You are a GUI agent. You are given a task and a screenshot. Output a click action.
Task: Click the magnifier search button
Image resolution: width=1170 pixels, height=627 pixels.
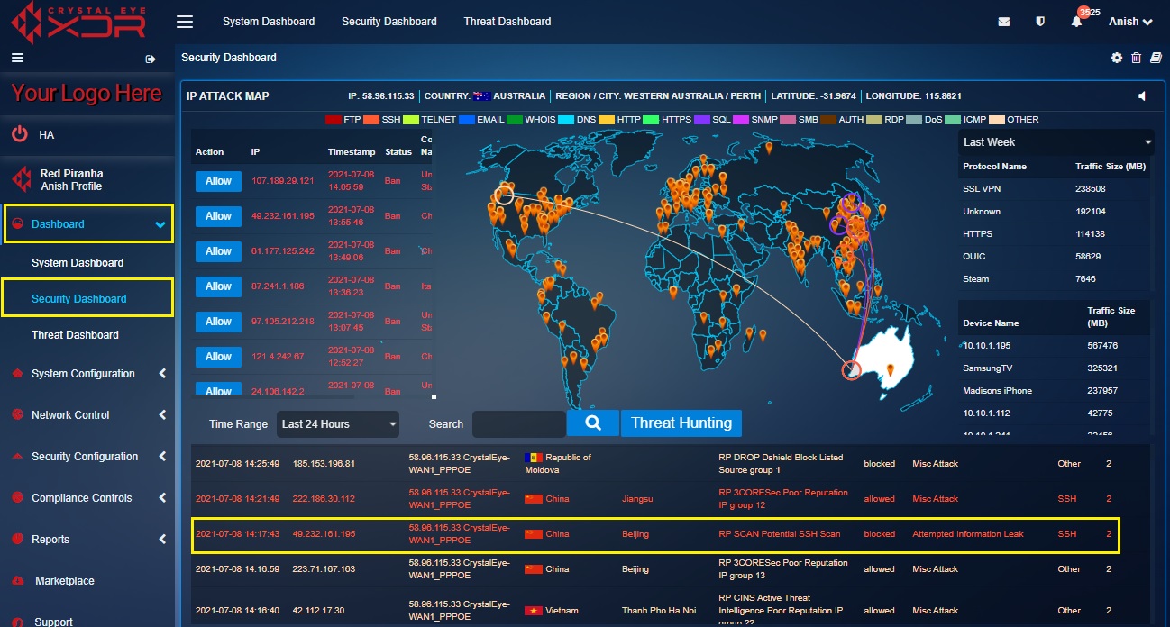(593, 423)
